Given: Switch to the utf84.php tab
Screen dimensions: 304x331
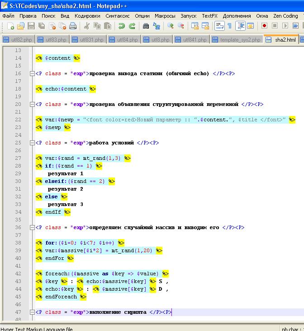Looking at the screenshot, I should pyautogui.click(x=124, y=40).
